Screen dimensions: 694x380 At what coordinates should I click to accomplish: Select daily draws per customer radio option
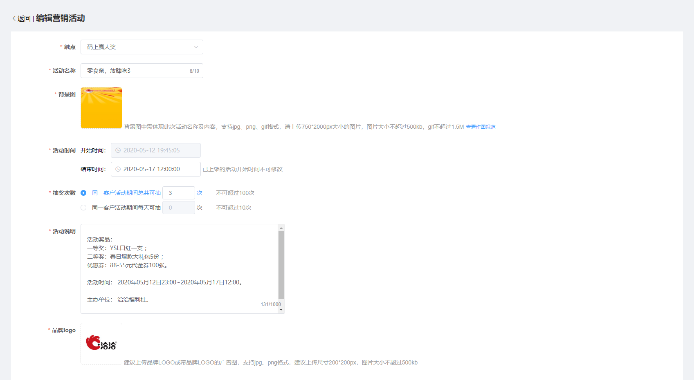pos(83,208)
